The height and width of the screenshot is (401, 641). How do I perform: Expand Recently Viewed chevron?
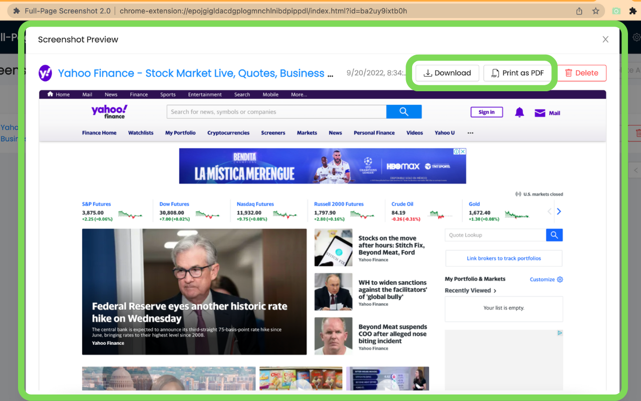[495, 291]
